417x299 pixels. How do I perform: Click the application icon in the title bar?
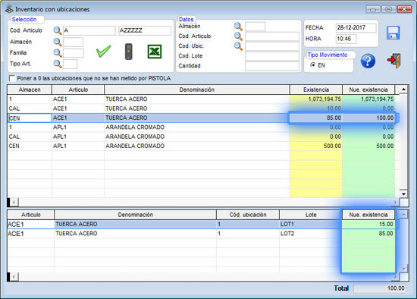point(9,9)
